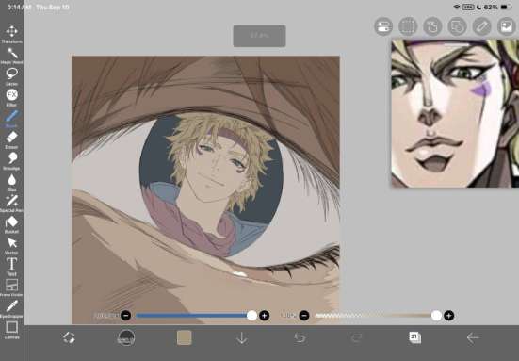The width and height of the screenshot is (519, 361).
Task: Go back with the left arrow
Action: (x=472, y=337)
